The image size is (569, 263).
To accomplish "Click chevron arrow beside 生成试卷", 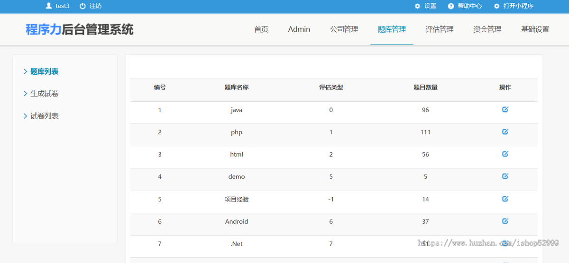I will (26, 94).
